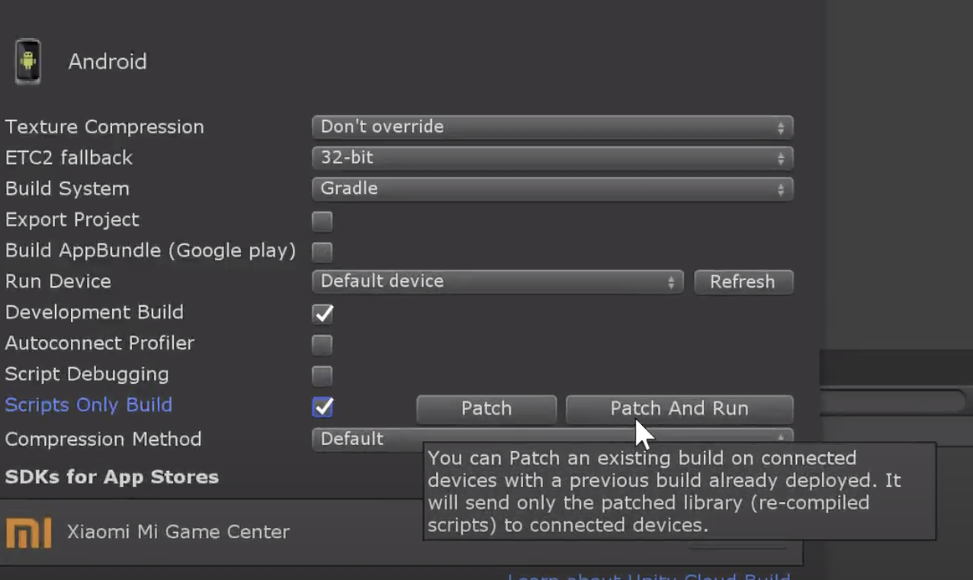Click the Android platform icon

tap(27, 61)
